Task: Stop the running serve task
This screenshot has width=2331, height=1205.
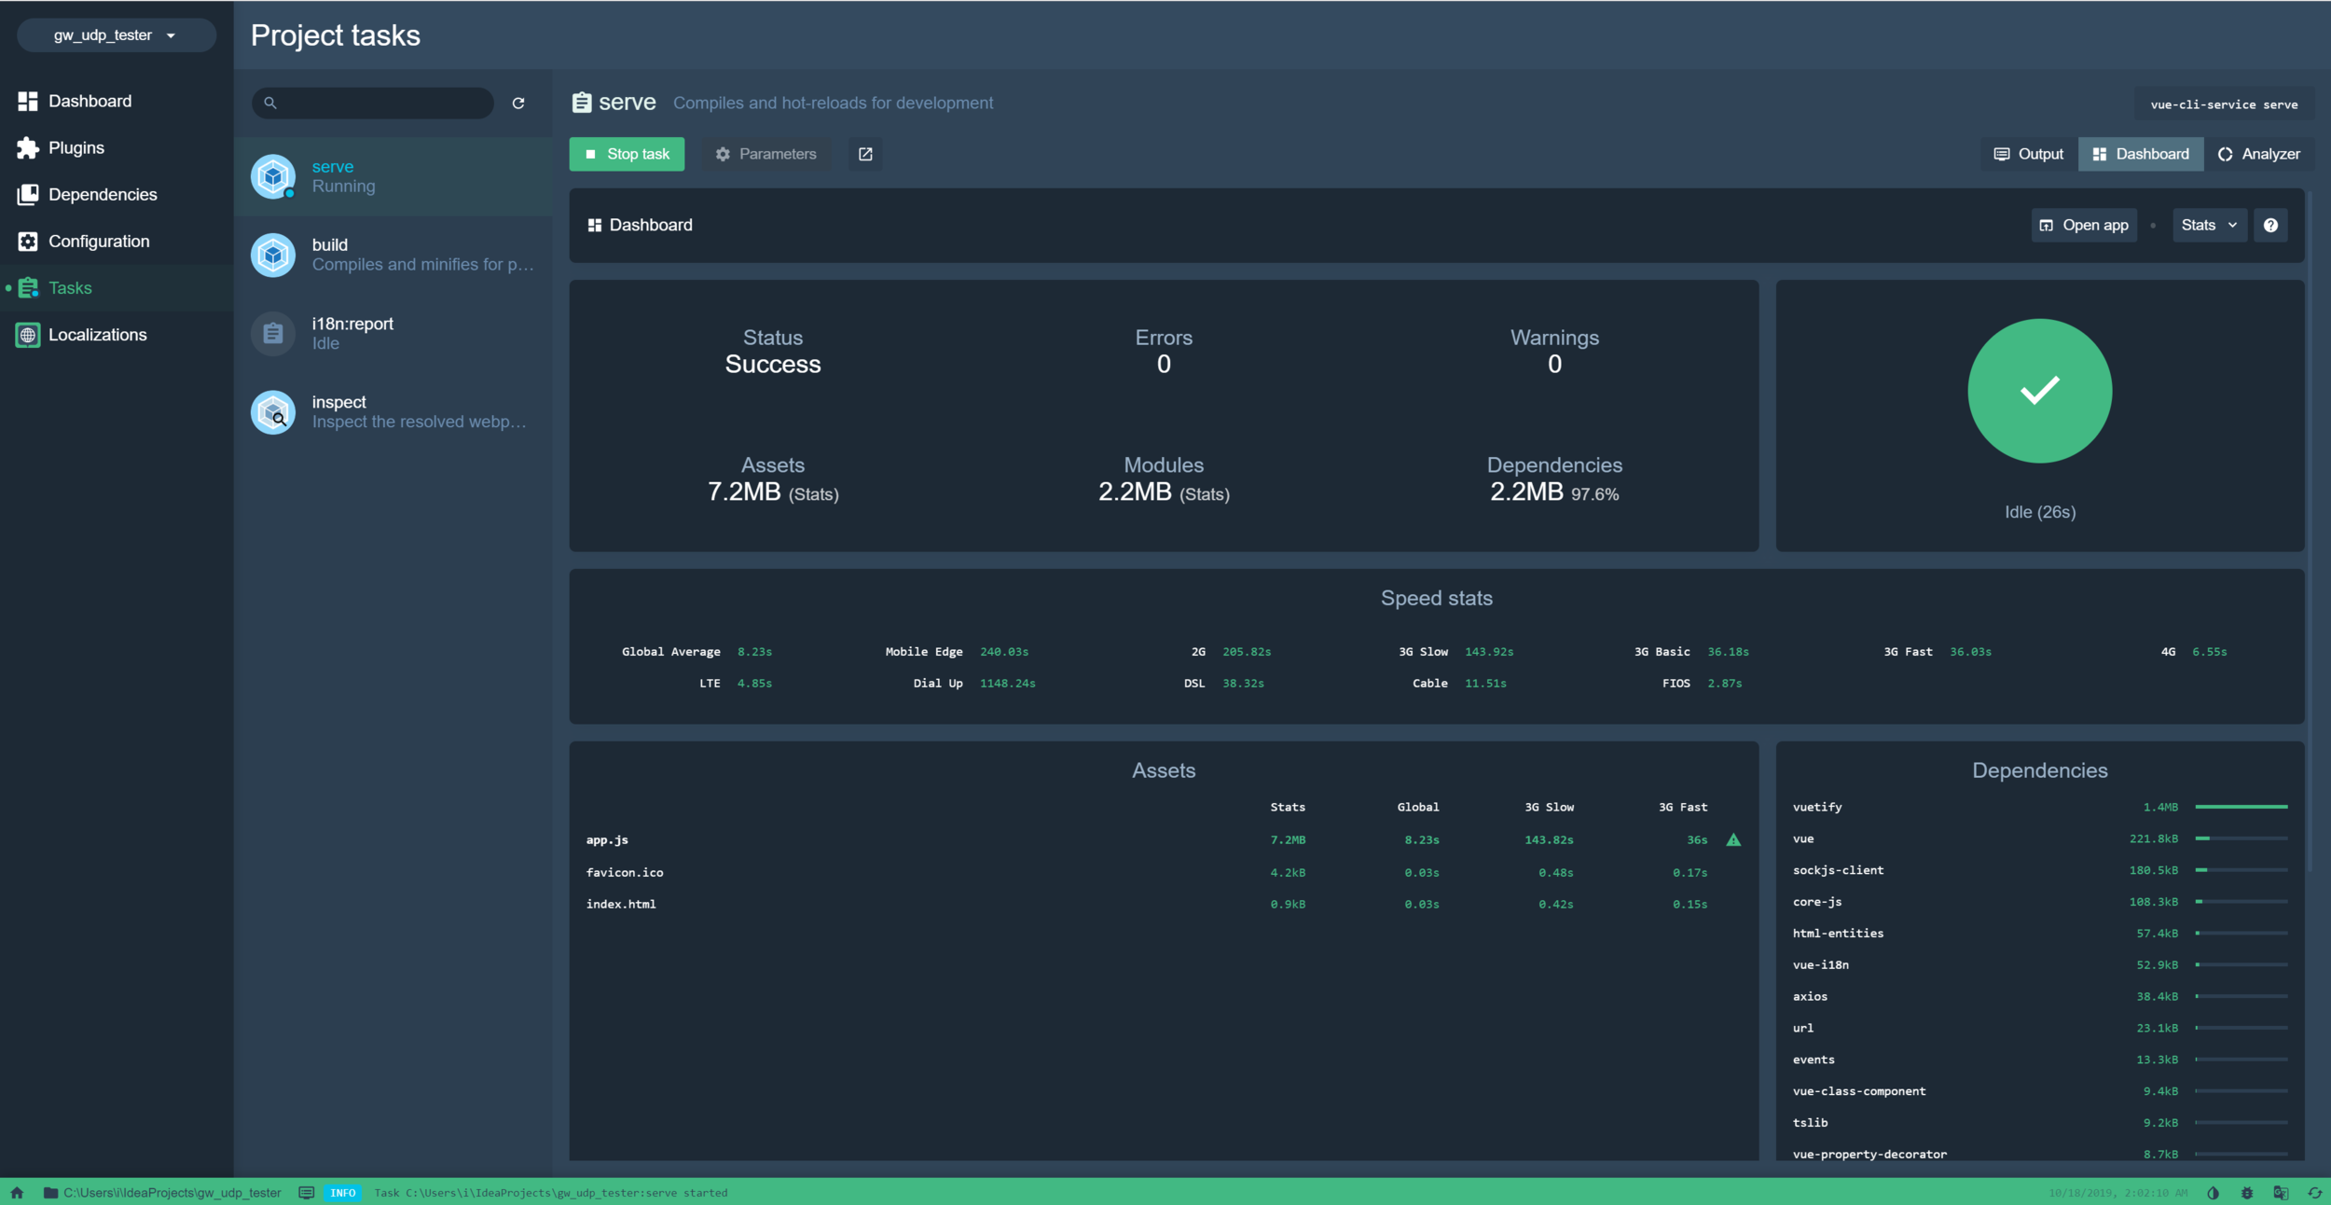Action: (627, 154)
